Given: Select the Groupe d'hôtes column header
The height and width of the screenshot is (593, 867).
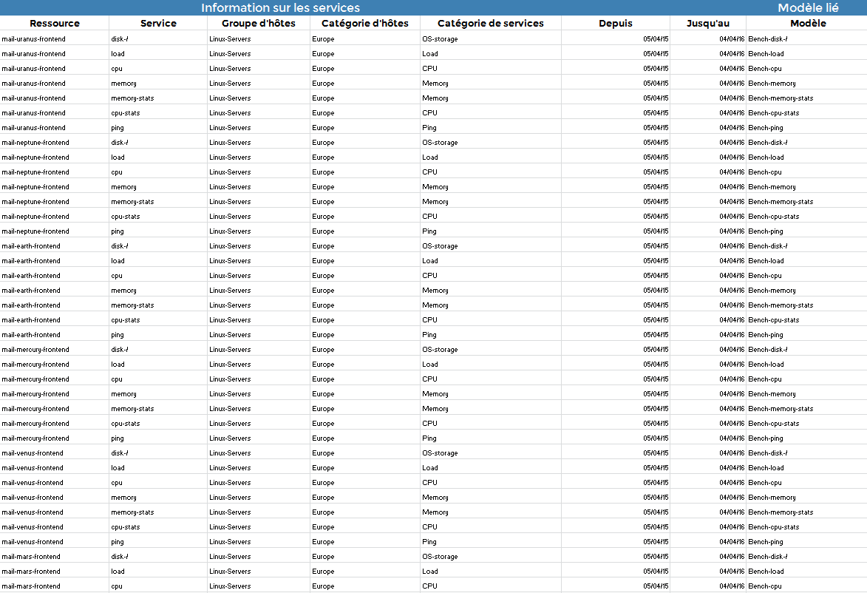Looking at the screenshot, I should [258, 23].
